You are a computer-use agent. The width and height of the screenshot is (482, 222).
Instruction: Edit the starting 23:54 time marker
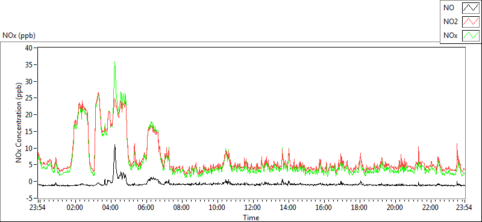coord(37,208)
